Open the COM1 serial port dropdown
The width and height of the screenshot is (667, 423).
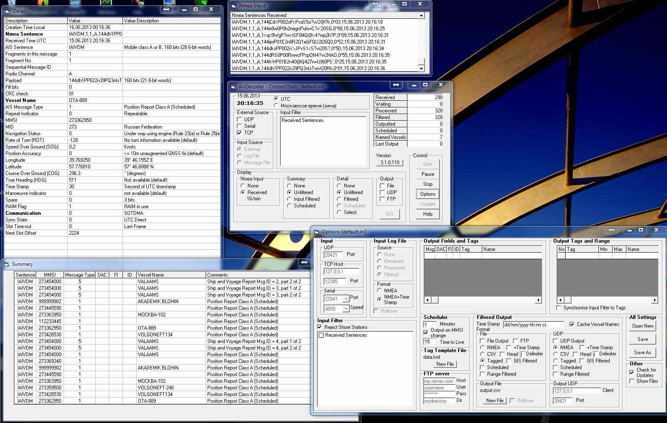coord(346,299)
